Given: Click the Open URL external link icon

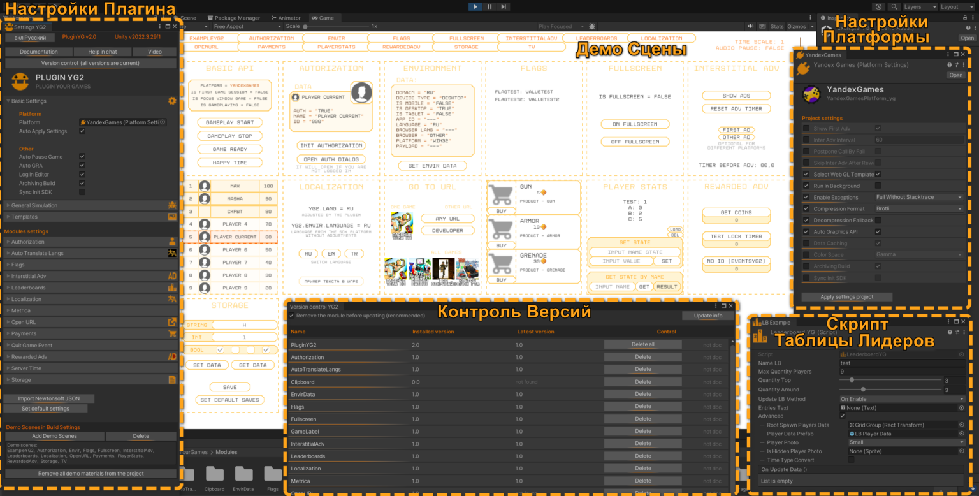Looking at the screenshot, I should coord(172,322).
